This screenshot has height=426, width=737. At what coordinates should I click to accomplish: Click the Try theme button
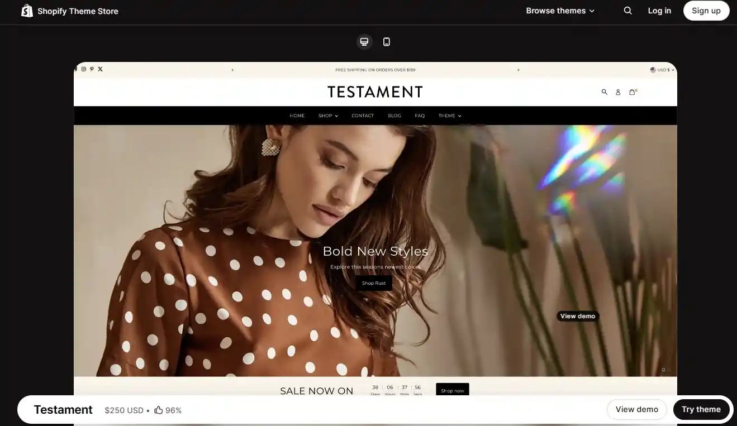[x=701, y=409]
